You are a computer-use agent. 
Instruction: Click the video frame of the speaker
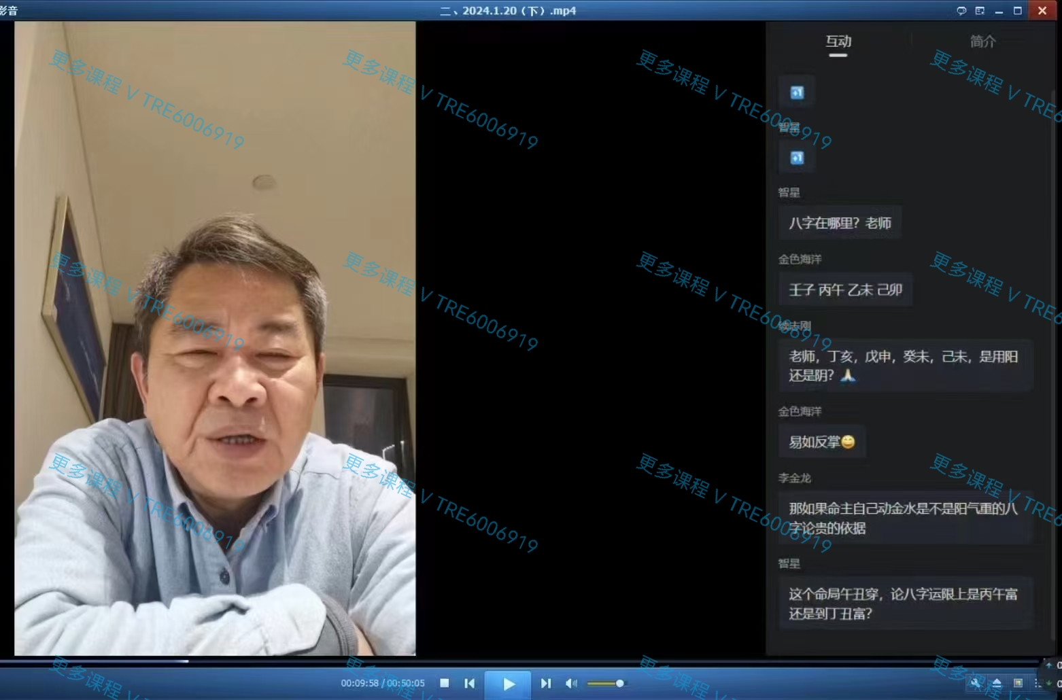tap(215, 338)
